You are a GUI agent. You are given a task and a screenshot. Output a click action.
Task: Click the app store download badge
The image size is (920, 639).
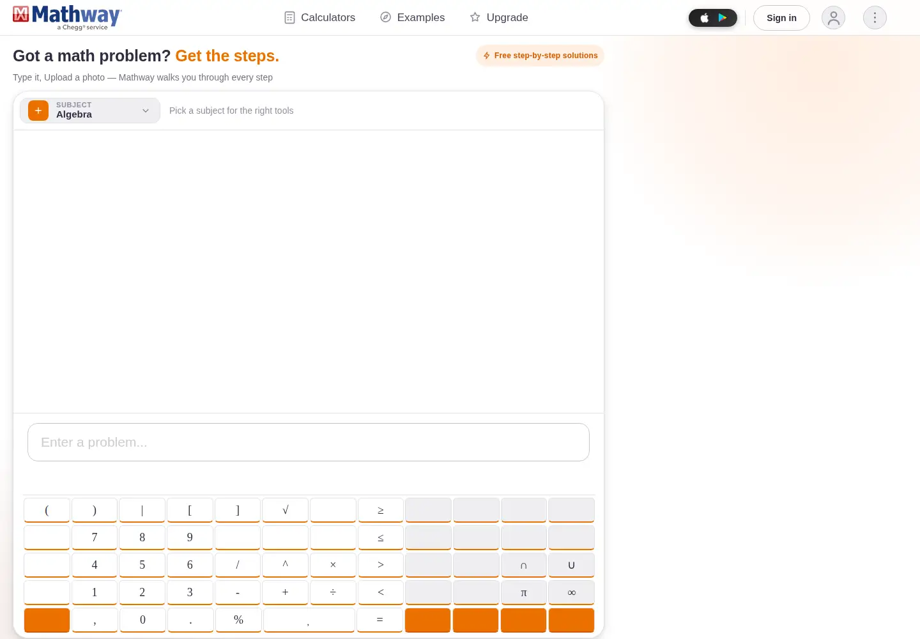[713, 18]
